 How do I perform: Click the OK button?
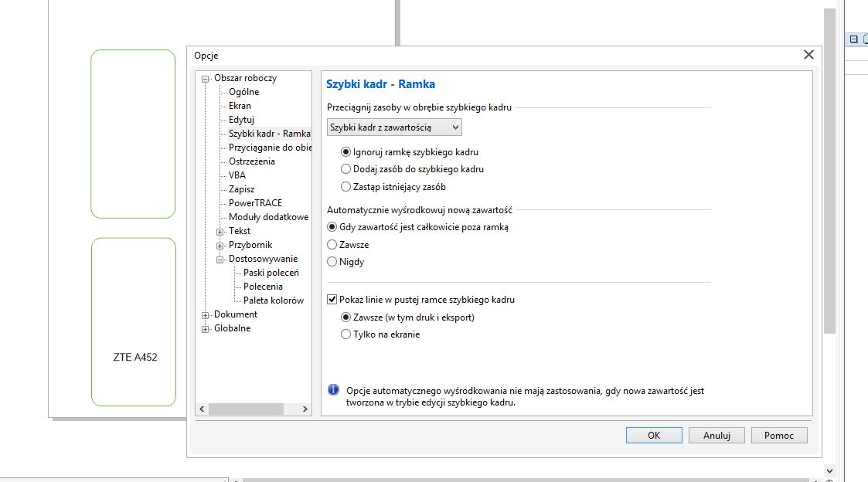pyautogui.click(x=653, y=435)
